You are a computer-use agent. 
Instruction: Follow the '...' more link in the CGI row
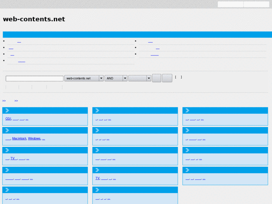point(27,119)
